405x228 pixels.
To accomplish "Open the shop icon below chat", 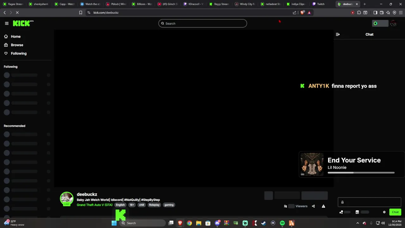I will point(357,212).
